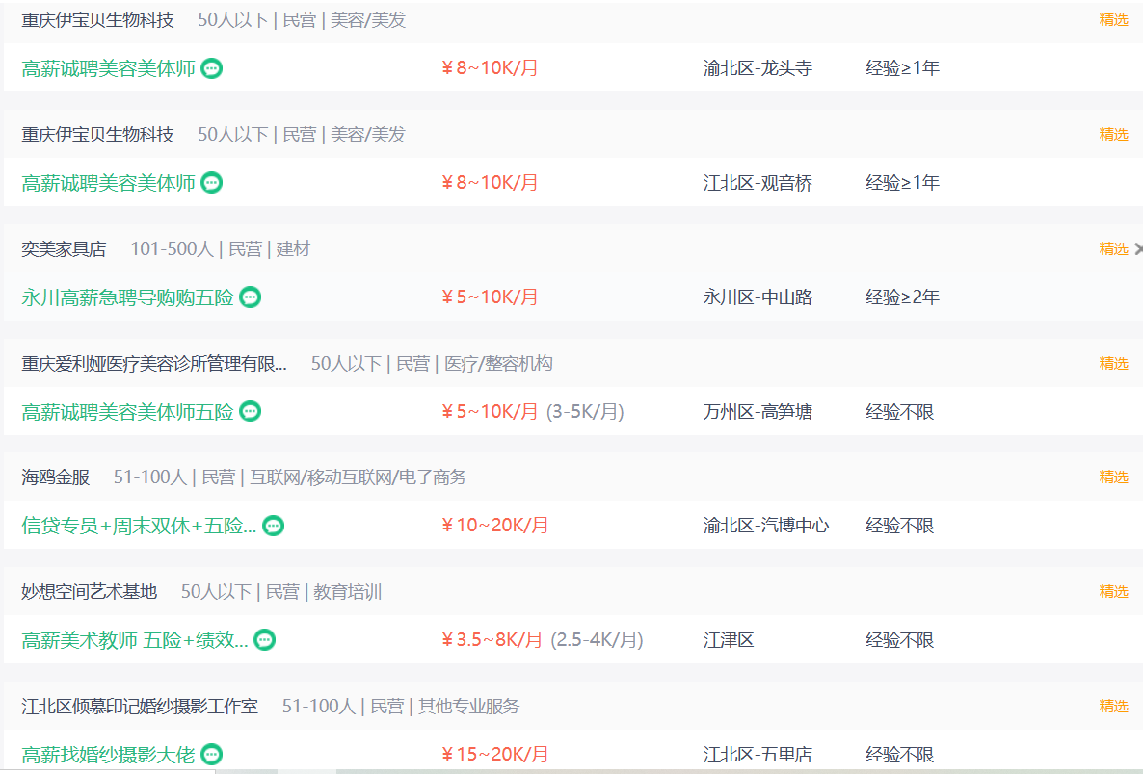Viewport: 1143px width, 774px height.
Task: Click chat icon next to 高薪美术教师 listing
Action: 265,640
